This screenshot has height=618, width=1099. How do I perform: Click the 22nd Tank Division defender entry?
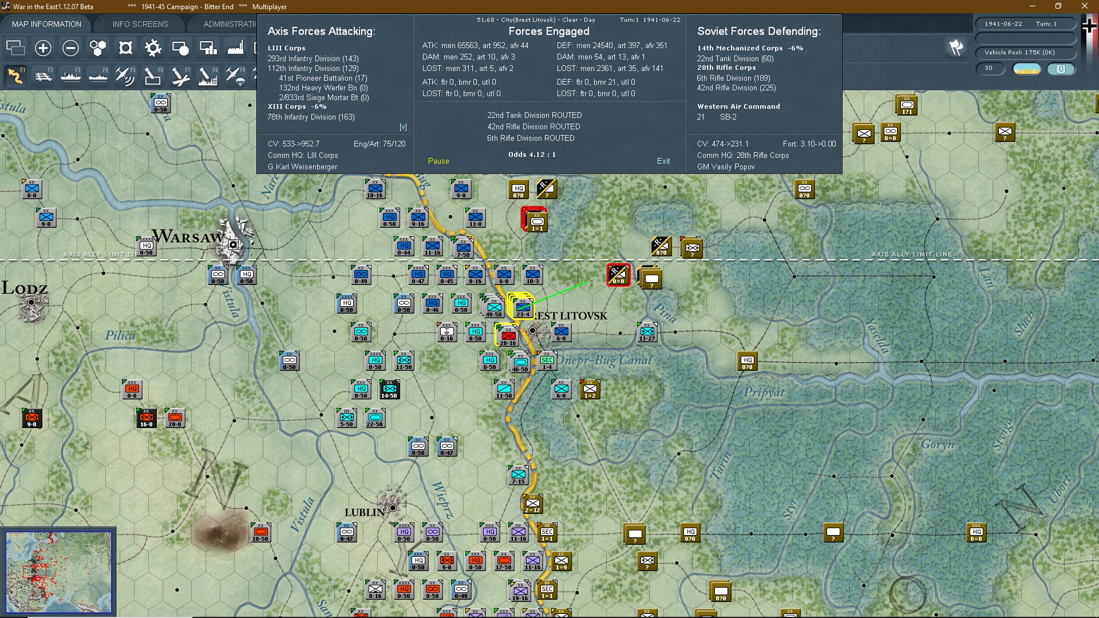pos(735,59)
